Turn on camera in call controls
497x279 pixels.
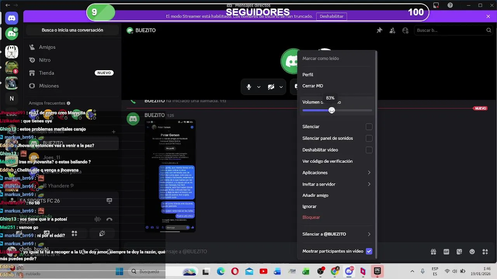[271, 87]
